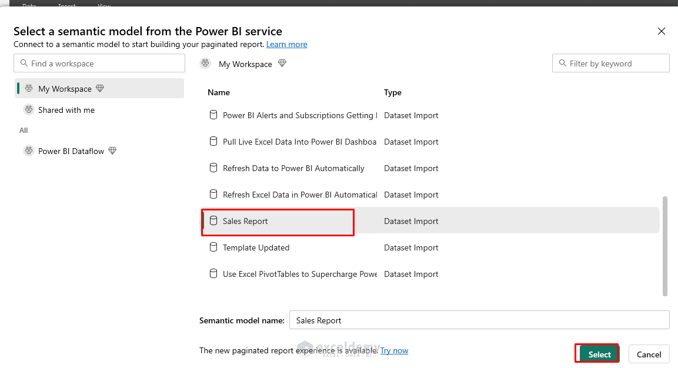Click My Workspace text in header breadcrumb
The image size is (678, 368).
(x=245, y=64)
